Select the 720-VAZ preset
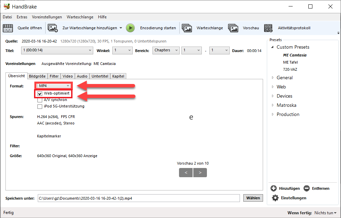 290,70
